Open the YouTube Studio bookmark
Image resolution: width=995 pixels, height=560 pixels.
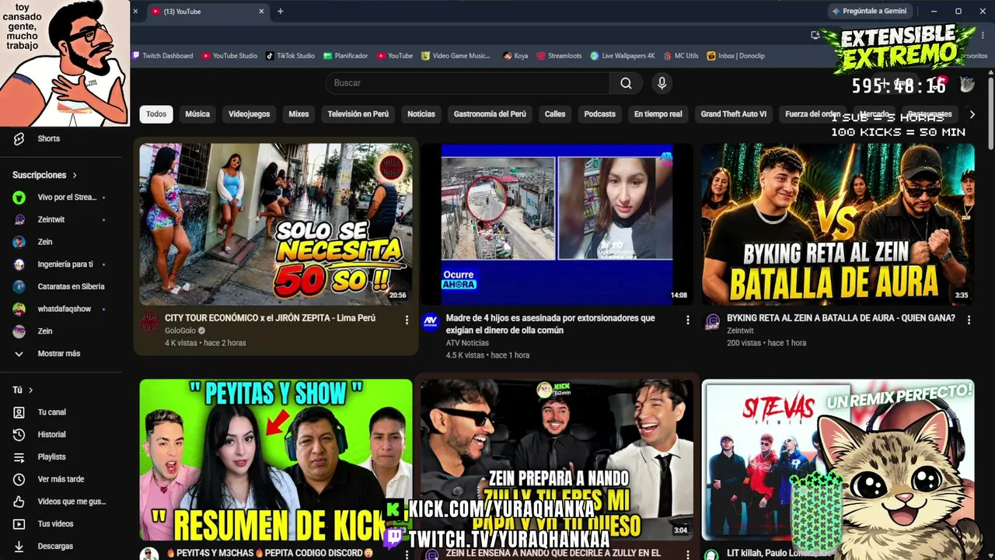pos(229,56)
